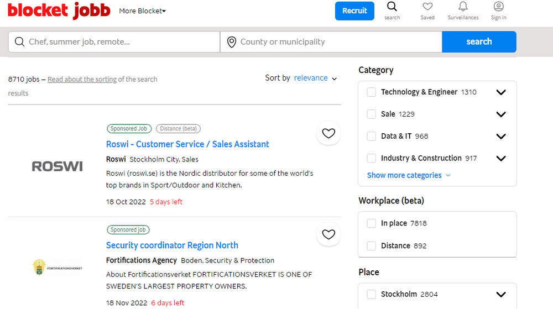This screenshot has height=309, width=553.
Task: Click the location pin icon in place field
Action: coord(231,42)
